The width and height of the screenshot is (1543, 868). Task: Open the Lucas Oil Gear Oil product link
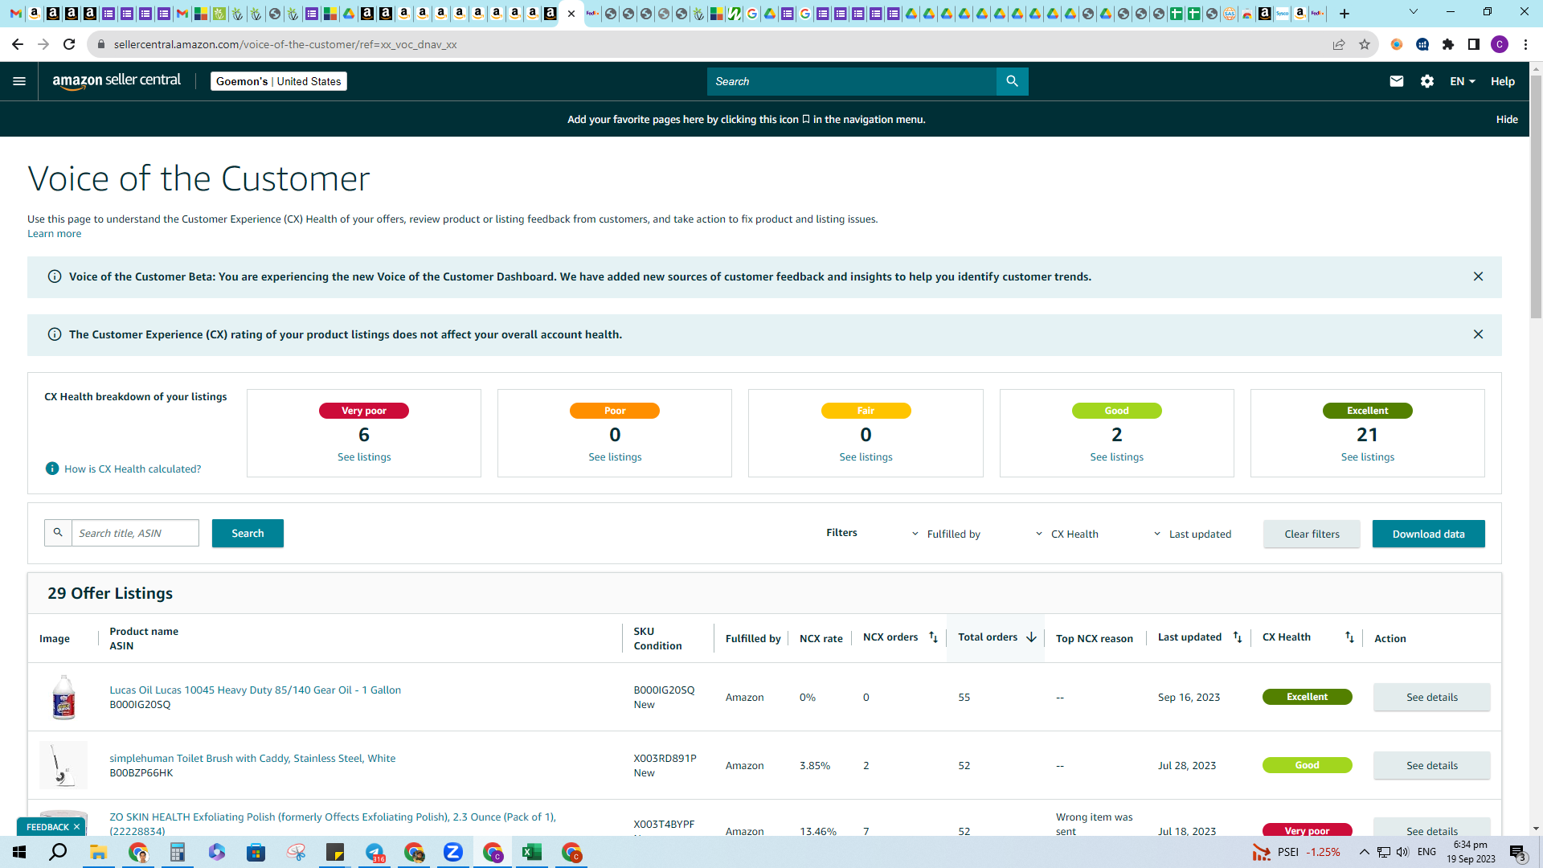pyautogui.click(x=255, y=690)
